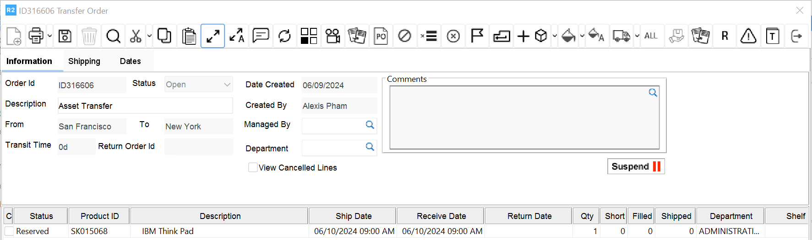812x240 pixels.
Task: Click the ADMINISTRATI... department cell
Action: pyautogui.click(x=730, y=231)
